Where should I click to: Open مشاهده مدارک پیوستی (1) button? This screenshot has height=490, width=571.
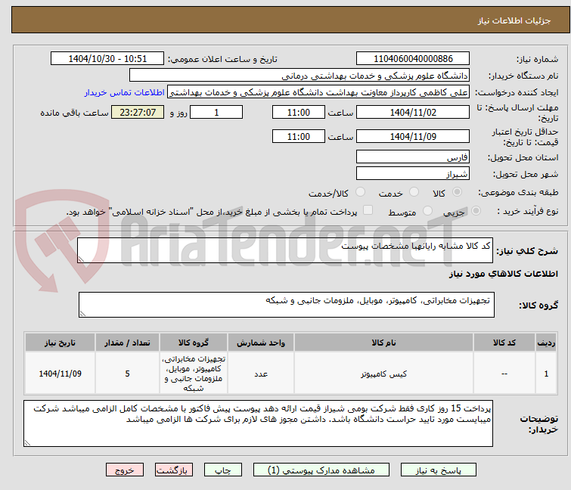click(321, 470)
